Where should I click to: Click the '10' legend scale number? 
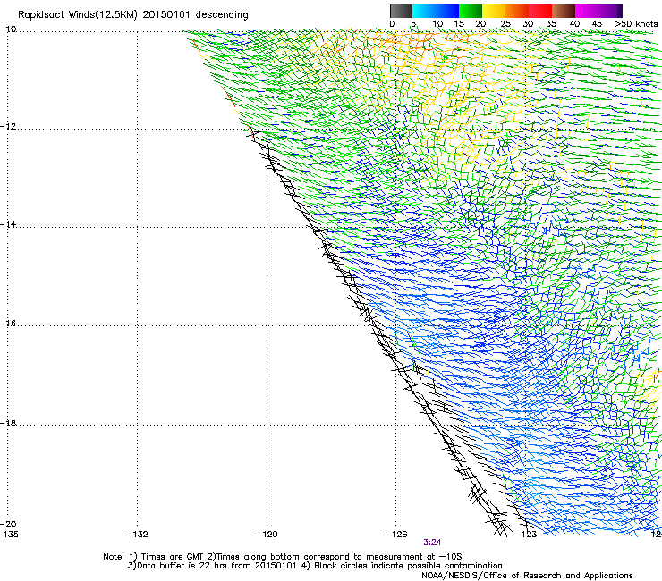tap(437, 24)
